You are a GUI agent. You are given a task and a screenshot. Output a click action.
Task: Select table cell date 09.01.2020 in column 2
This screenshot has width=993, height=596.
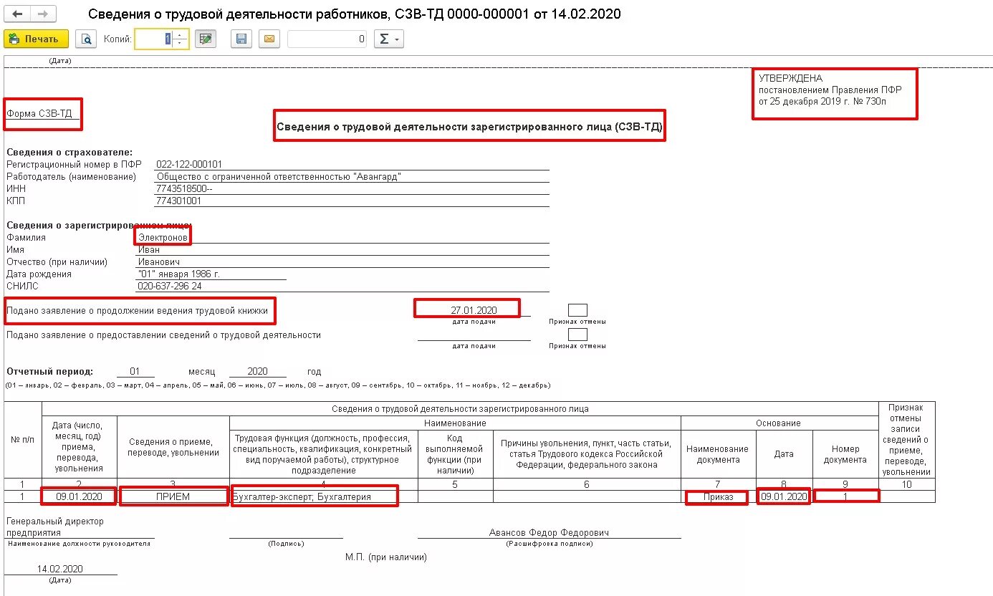(x=80, y=496)
